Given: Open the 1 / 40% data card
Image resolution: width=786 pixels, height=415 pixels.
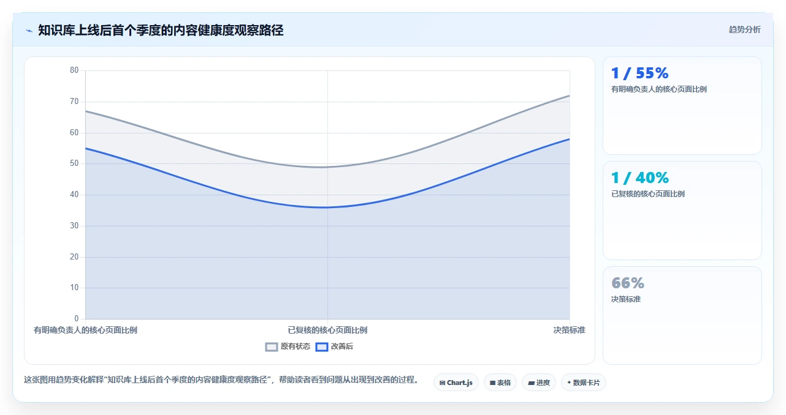Looking at the screenshot, I should 682,211.
